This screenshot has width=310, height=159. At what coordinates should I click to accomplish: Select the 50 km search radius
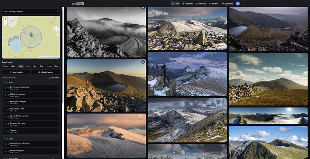point(56,66)
